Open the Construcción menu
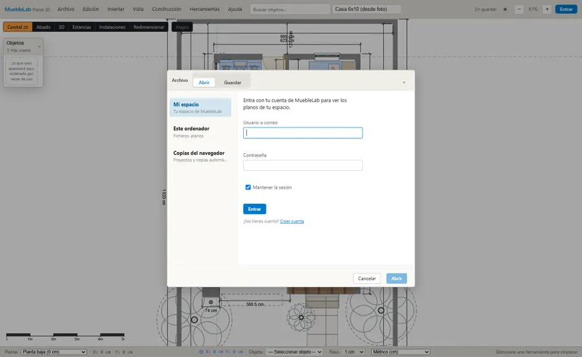 (166, 9)
